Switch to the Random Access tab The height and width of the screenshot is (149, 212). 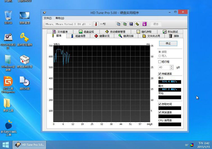(x=144, y=32)
